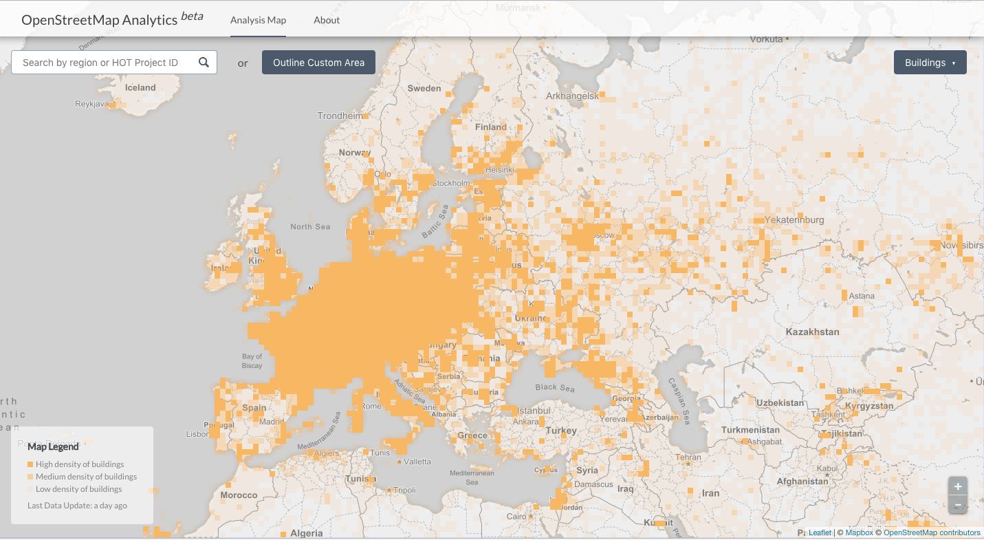The height and width of the screenshot is (540, 984).
Task: Click the Tripoli city label
Action: 404,490
